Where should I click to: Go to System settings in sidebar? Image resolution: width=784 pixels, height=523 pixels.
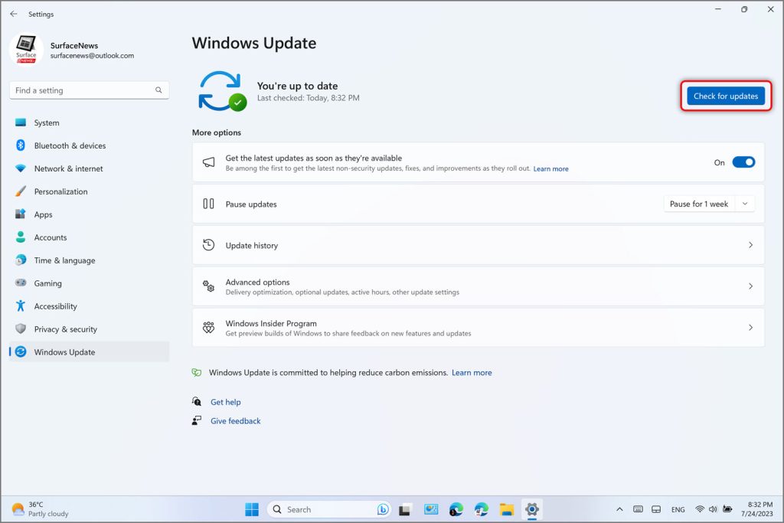[46, 123]
